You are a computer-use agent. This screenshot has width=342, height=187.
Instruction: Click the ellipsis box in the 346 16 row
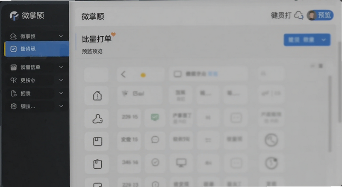point(236,163)
